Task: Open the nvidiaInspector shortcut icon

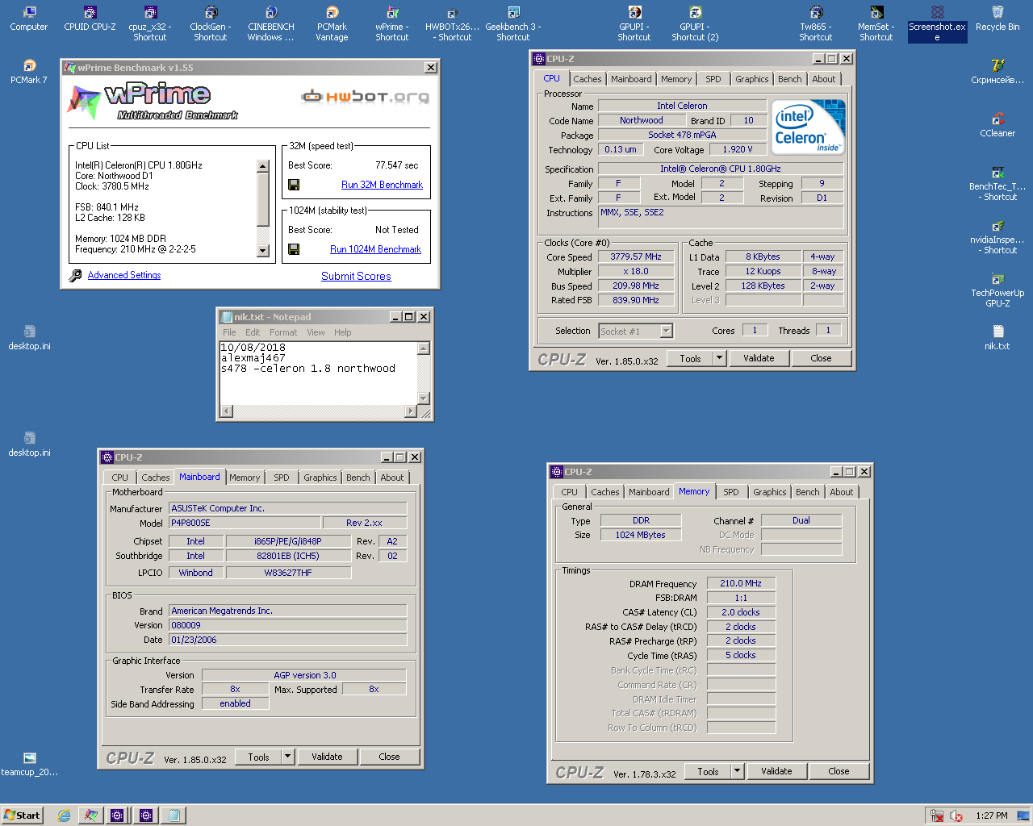Action: point(997,236)
